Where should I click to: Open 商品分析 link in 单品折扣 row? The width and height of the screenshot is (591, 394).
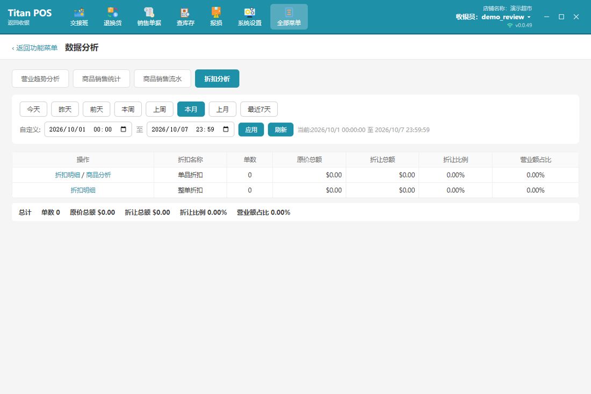98,175
